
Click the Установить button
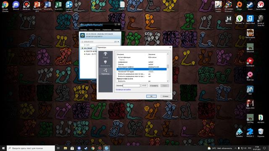tap(154, 86)
